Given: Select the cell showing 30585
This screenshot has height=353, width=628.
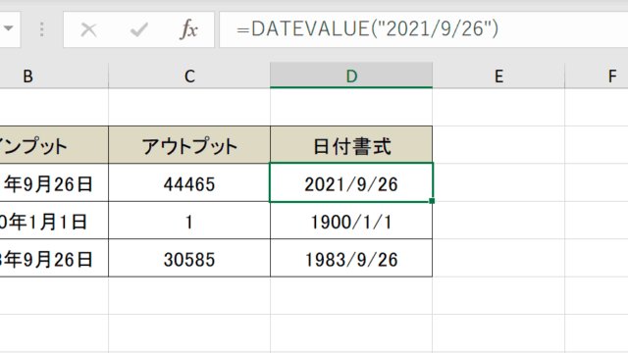Looking at the screenshot, I should click(189, 258).
